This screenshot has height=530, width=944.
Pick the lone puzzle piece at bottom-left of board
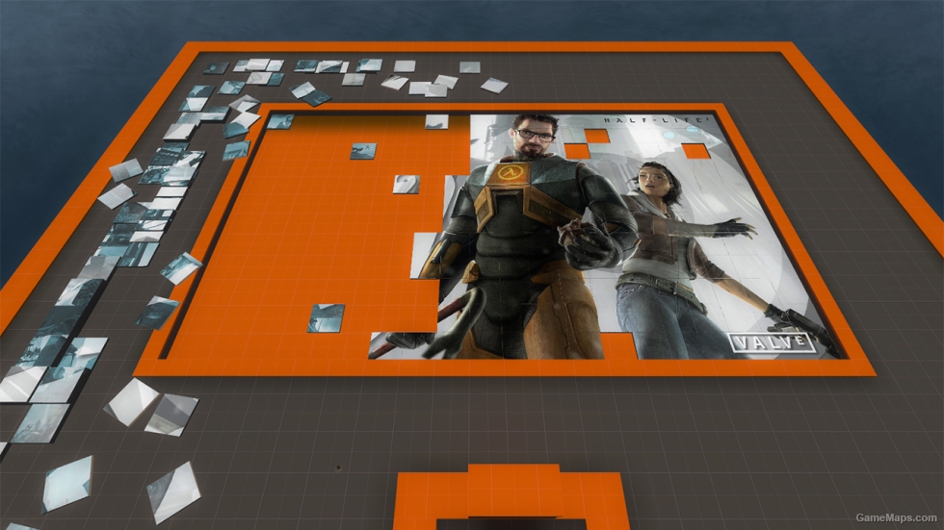pyautogui.click(x=326, y=317)
